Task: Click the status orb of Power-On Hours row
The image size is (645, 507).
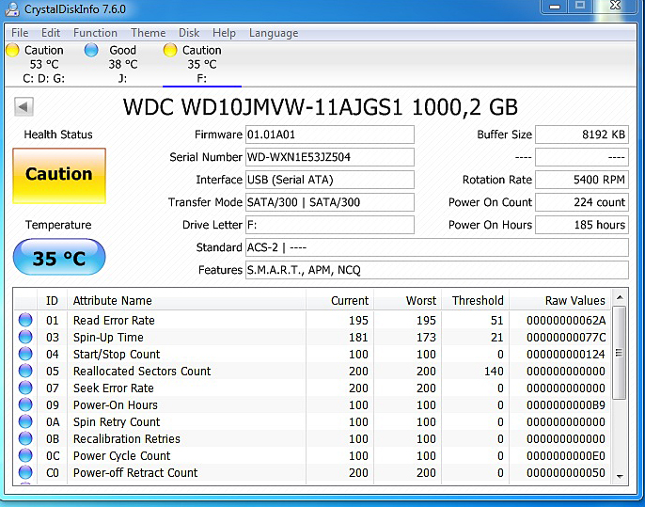Action: click(x=25, y=404)
